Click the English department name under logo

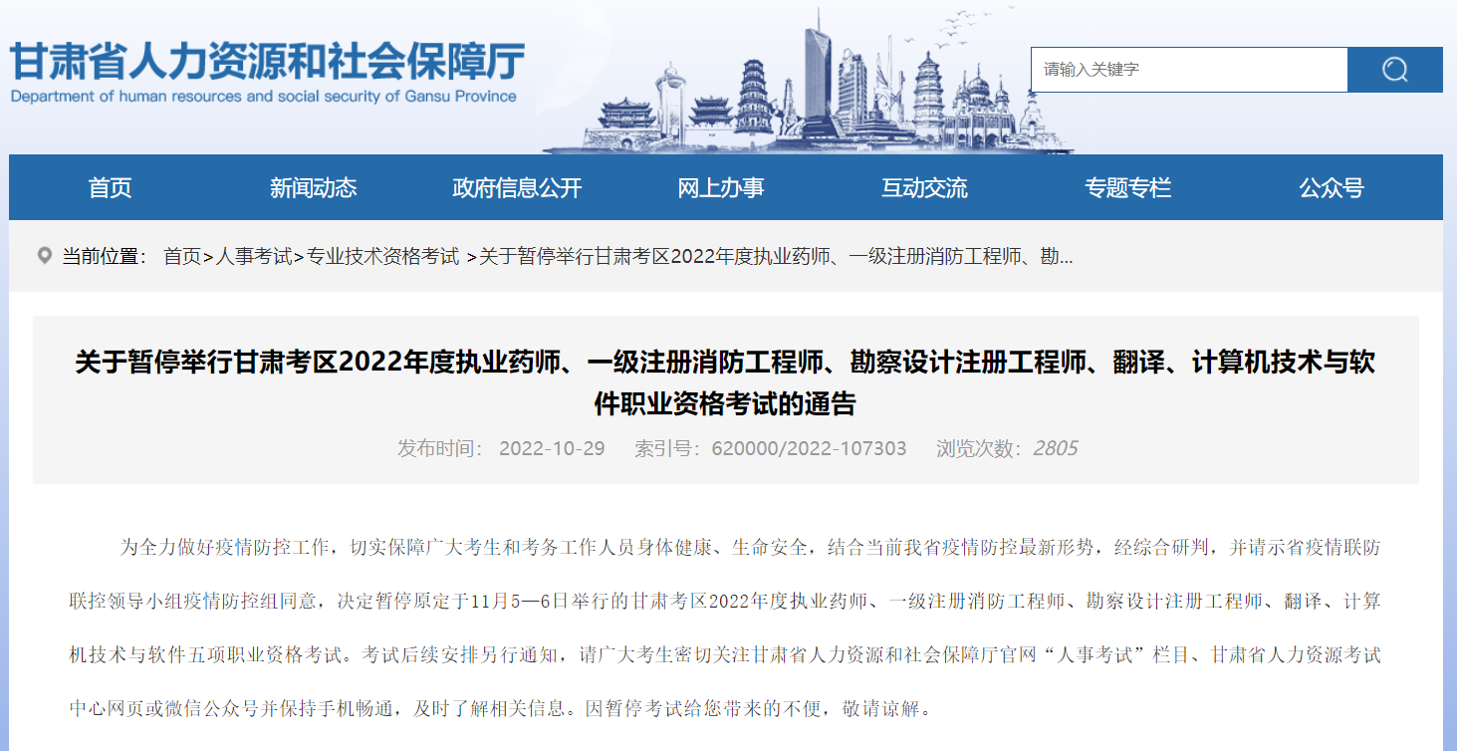coord(264,97)
